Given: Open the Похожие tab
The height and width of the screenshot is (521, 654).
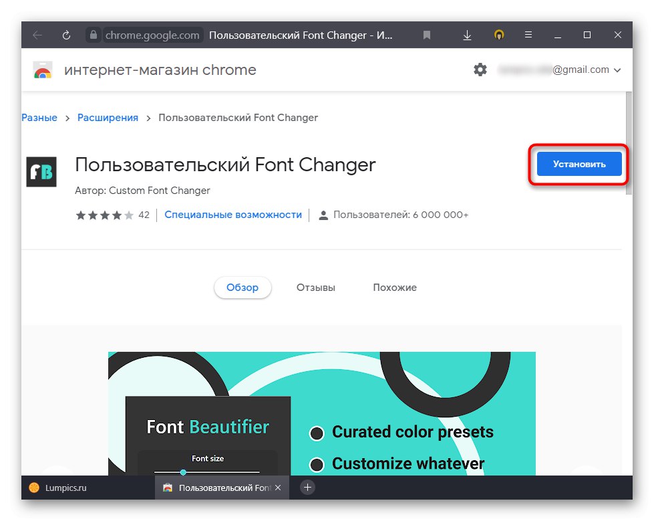Looking at the screenshot, I should 394,287.
